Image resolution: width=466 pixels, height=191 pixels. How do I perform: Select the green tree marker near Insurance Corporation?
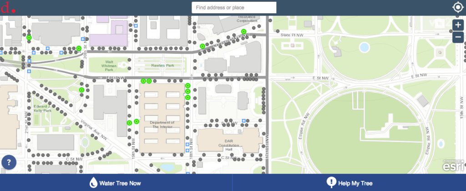click(244, 31)
